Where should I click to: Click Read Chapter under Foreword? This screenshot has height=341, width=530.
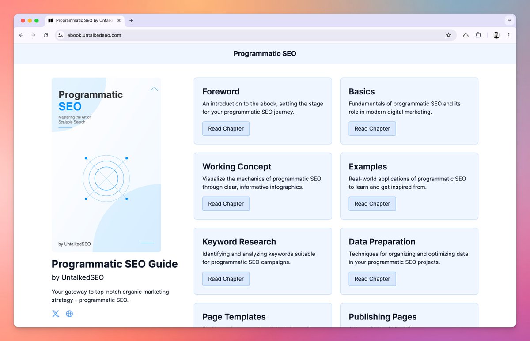click(x=226, y=129)
